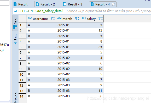This screenshot has width=151, height=103.
Task: Open filter/sort for salary column
Action: pyautogui.click(x=101, y=18)
